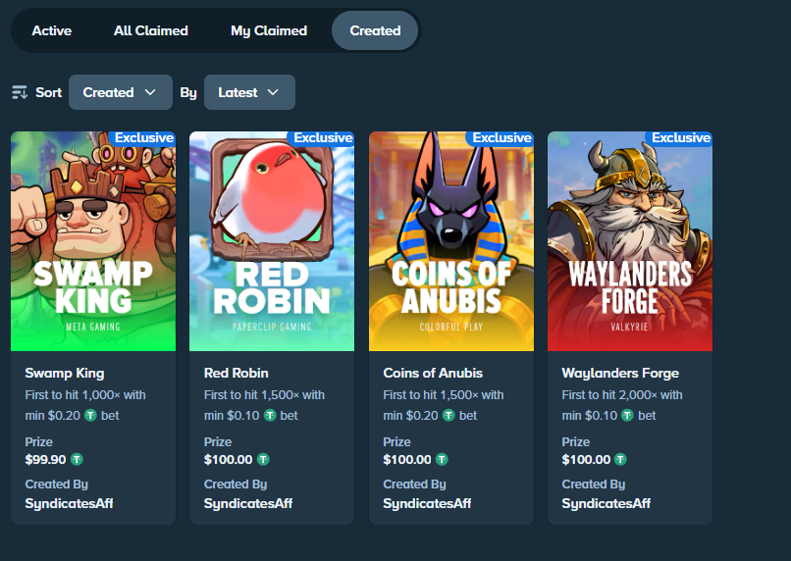Open the Red Robin game thumbnail
The height and width of the screenshot is (561, 791).
[272, 241]
